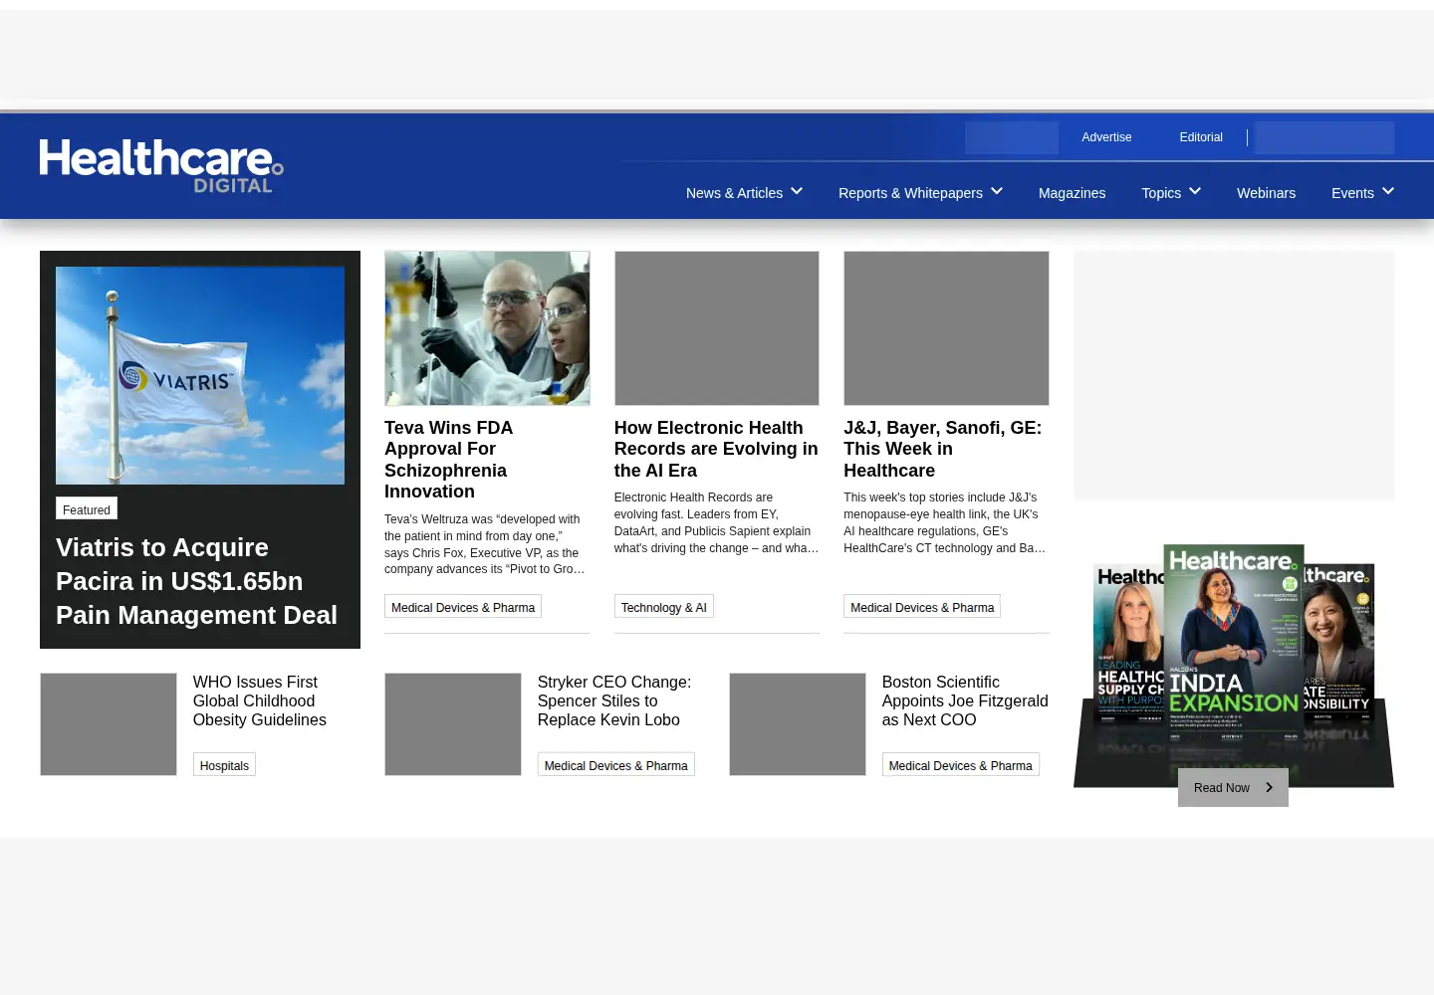Read Teva's Weltruza summary text
Viewport: 1434px width, 995px height.
point(485,544)
